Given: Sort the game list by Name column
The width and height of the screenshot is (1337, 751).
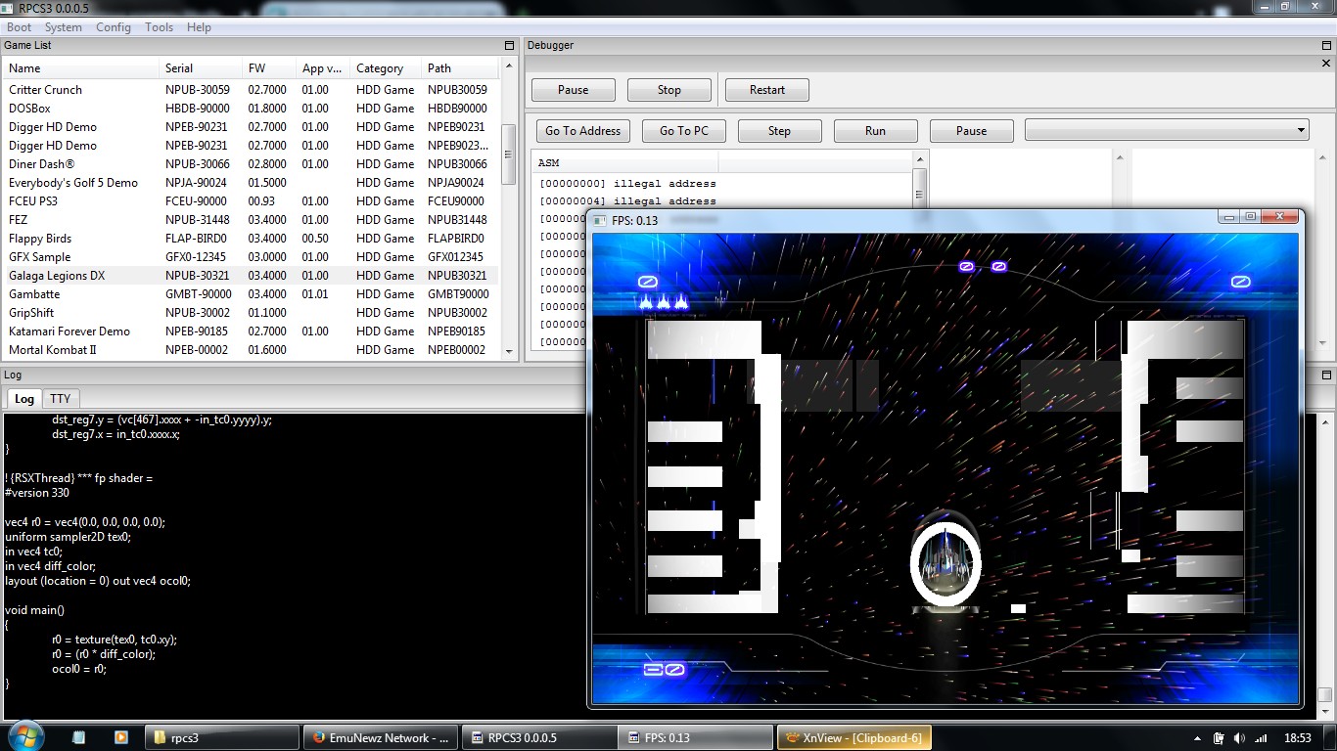Looking at the screenshot, I should coord(81,68).
